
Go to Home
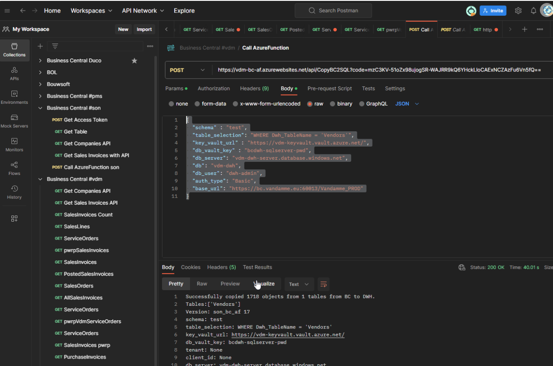click(52, 10)
